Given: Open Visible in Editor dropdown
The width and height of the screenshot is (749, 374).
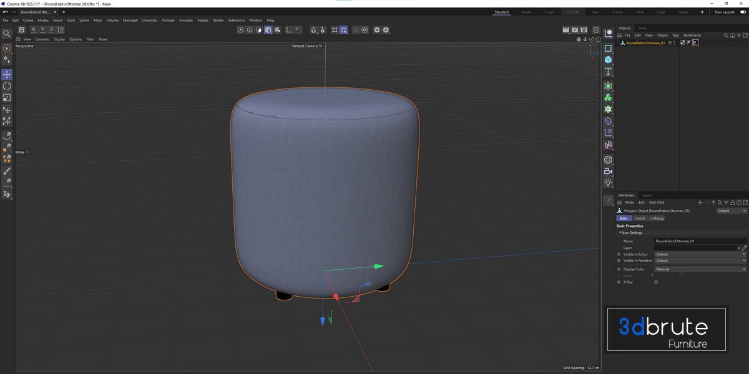Looking at the screenshot, I should click(x=700, y=254).
